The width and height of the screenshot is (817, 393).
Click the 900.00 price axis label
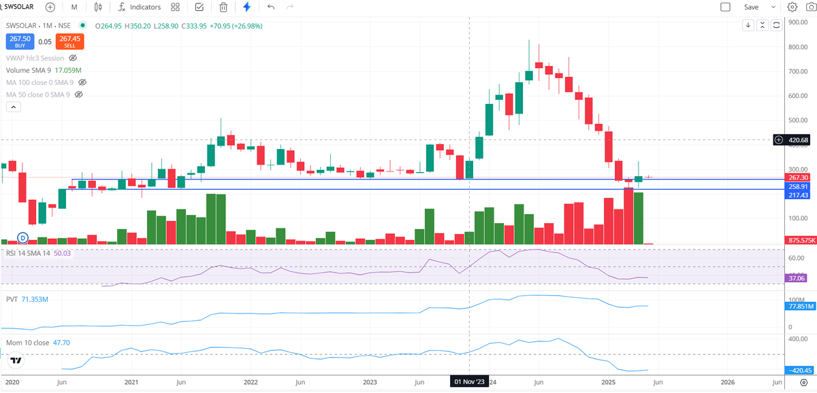tap(798, 22)
